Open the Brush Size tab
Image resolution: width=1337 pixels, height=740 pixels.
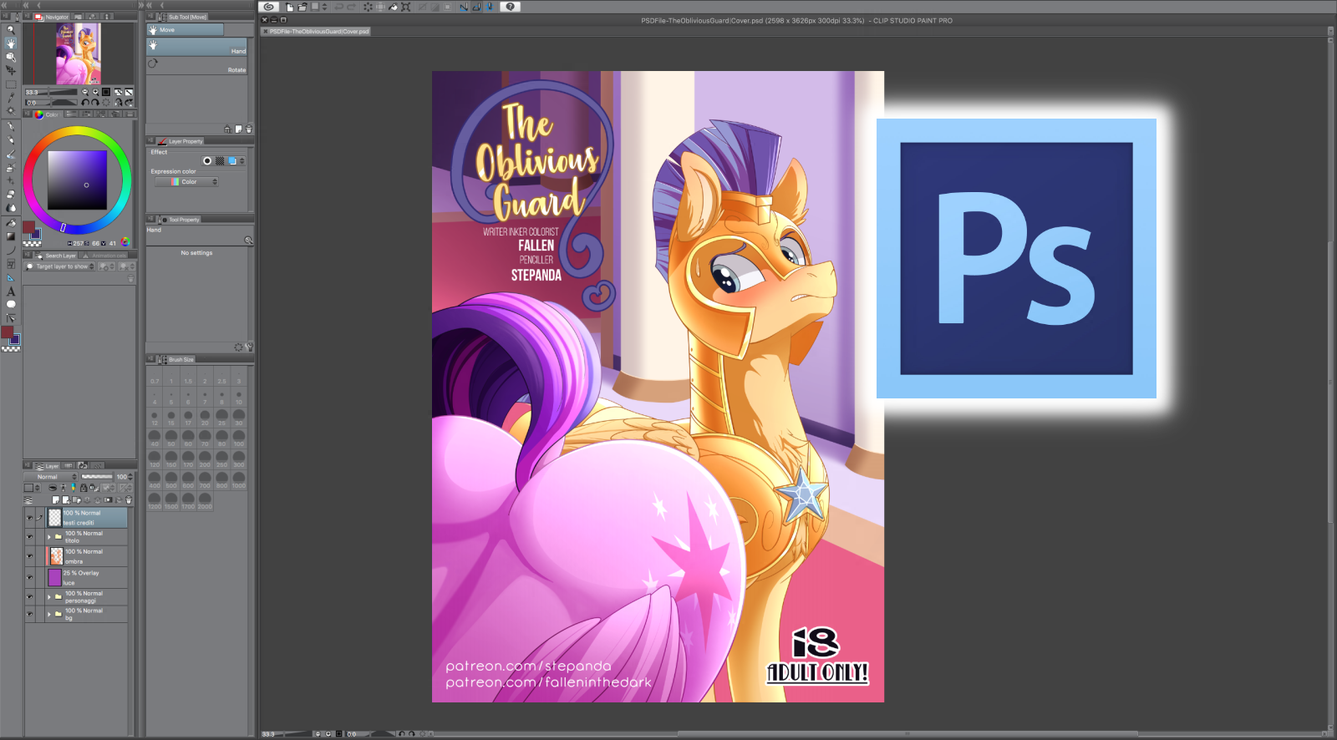coord(176,360)
